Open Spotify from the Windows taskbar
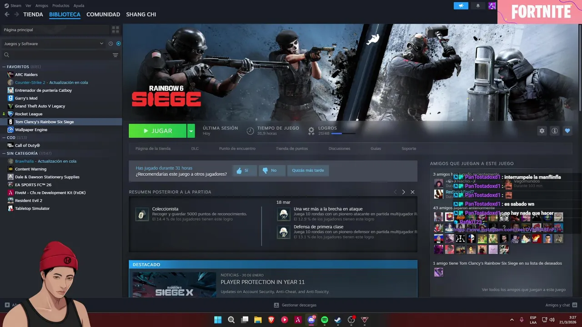The height and width of the screenshot is (327, 582). pos(325,320)
